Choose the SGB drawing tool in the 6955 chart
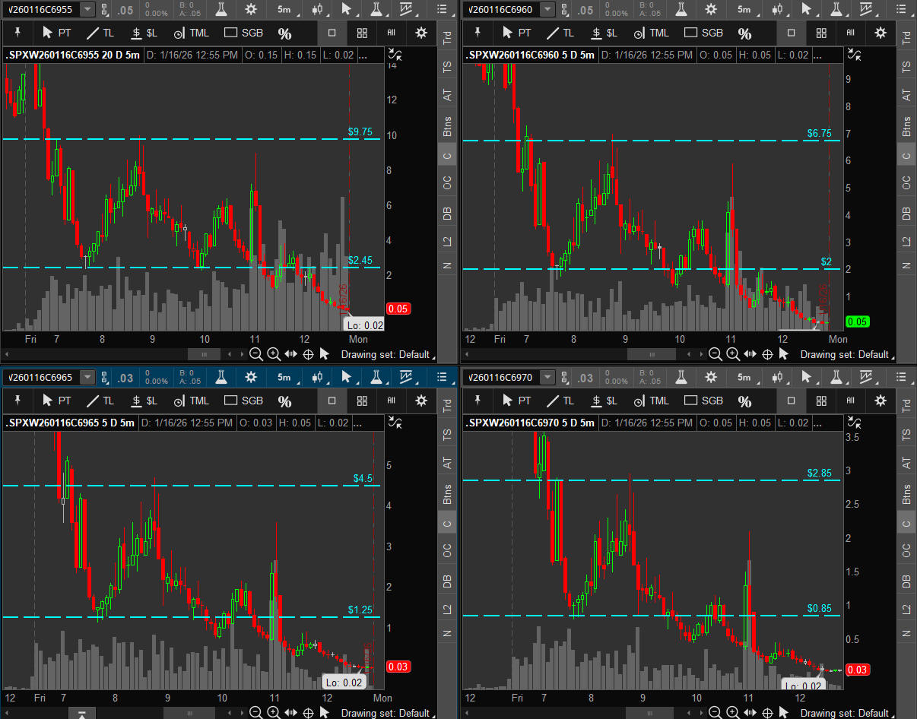Screen dimensions: 917x719 244,33
